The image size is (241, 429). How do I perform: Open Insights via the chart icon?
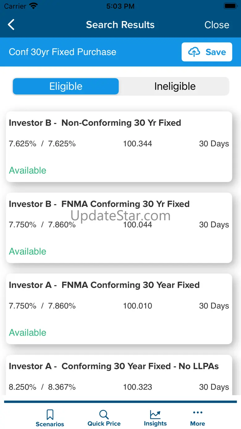click(x=155, y=414)
